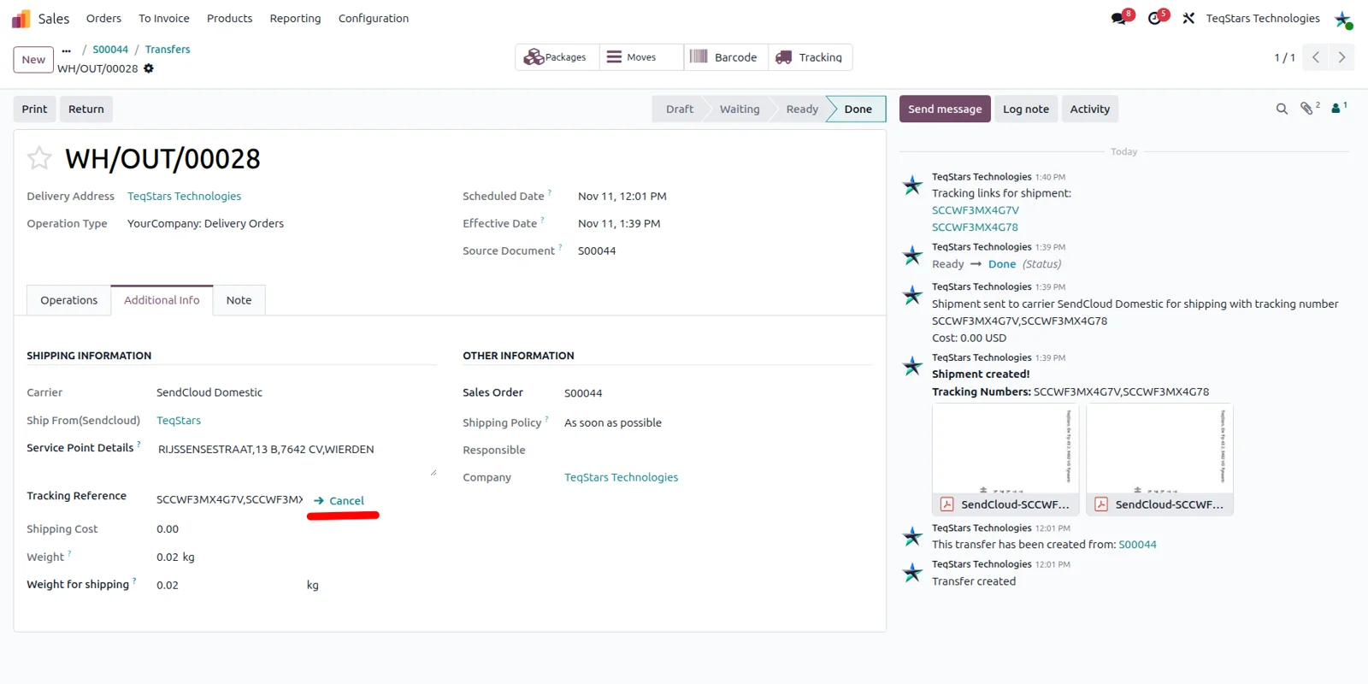
Task: Click the S00044 breadcrumb link
Action: click(110, 50)
